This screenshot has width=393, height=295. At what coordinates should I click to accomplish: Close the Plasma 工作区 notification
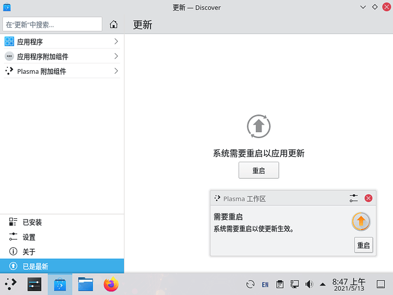tap(368, 198)
